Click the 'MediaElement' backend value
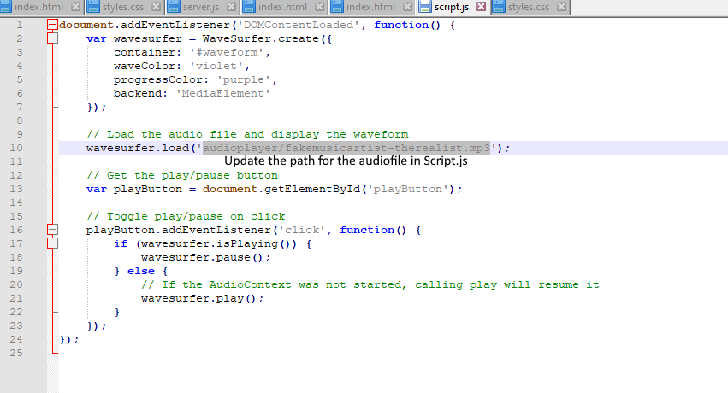The height and width of the screenshot is (393, 728). click(x=223, y=93)
